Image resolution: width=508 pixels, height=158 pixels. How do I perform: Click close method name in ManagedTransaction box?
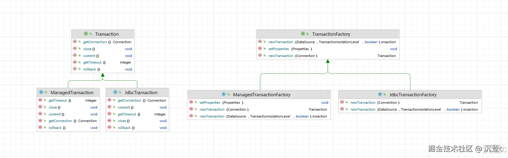(x=53, y=107)
